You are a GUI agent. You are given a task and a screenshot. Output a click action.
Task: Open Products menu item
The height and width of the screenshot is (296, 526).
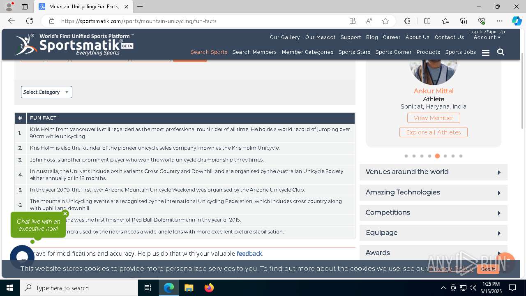(x=428, y=52)
